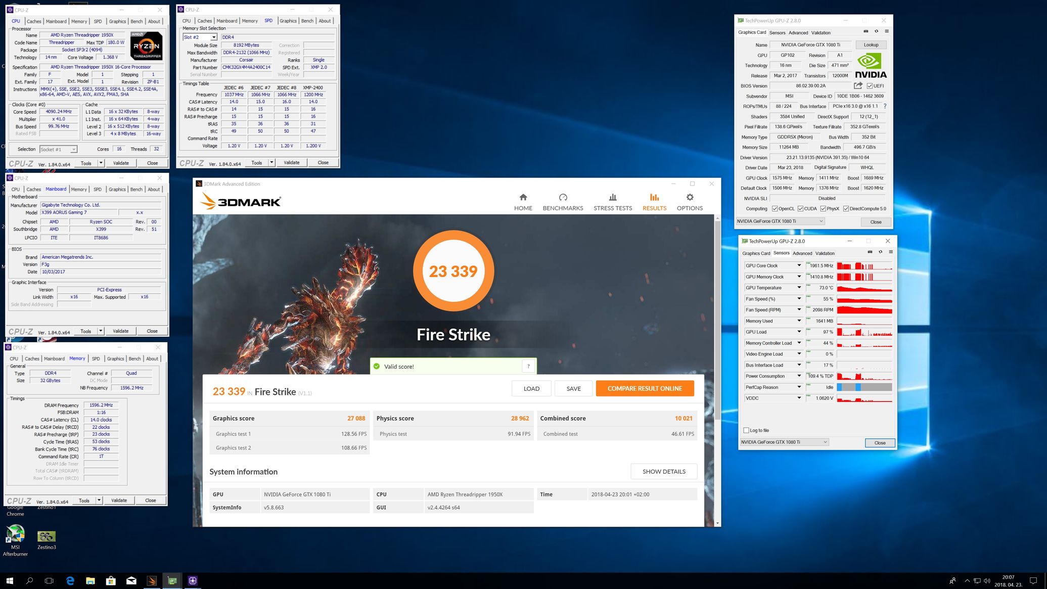
Task: Open the 3DMark Home icon
Action: coord(523,198)
